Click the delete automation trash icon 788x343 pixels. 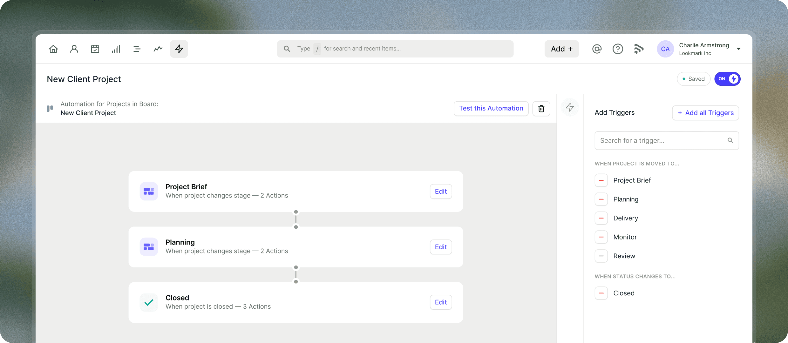[541, 108]
